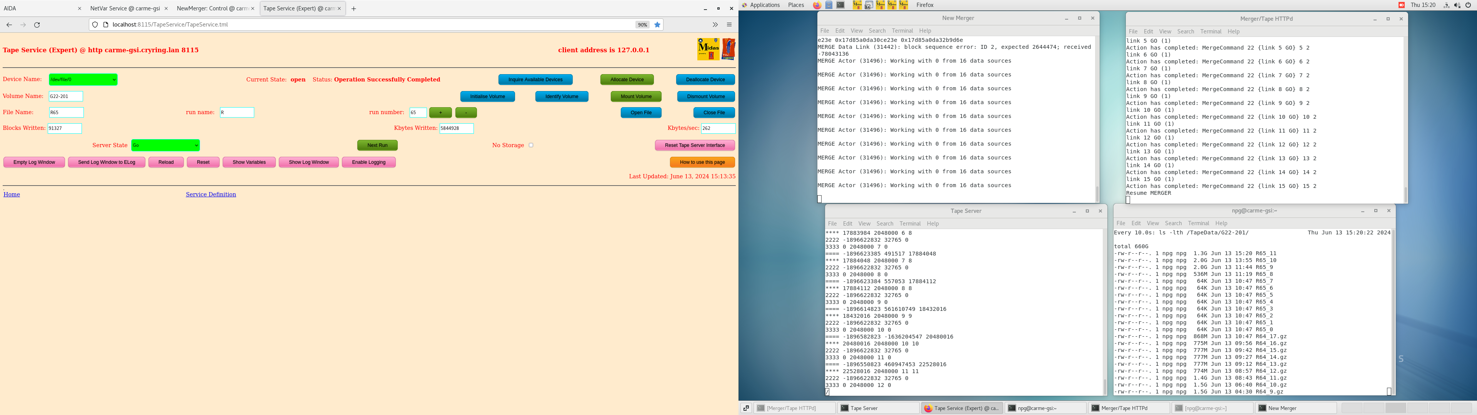Open the Service Definition link

[x=210, y=194]
